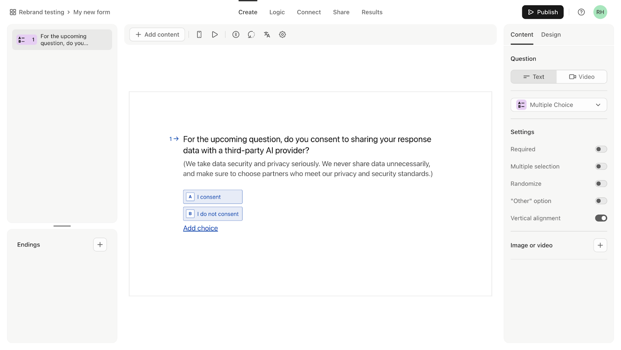Toggle the Randomize switch
This screenshot has height=350, width=621.
coord(601,184)
